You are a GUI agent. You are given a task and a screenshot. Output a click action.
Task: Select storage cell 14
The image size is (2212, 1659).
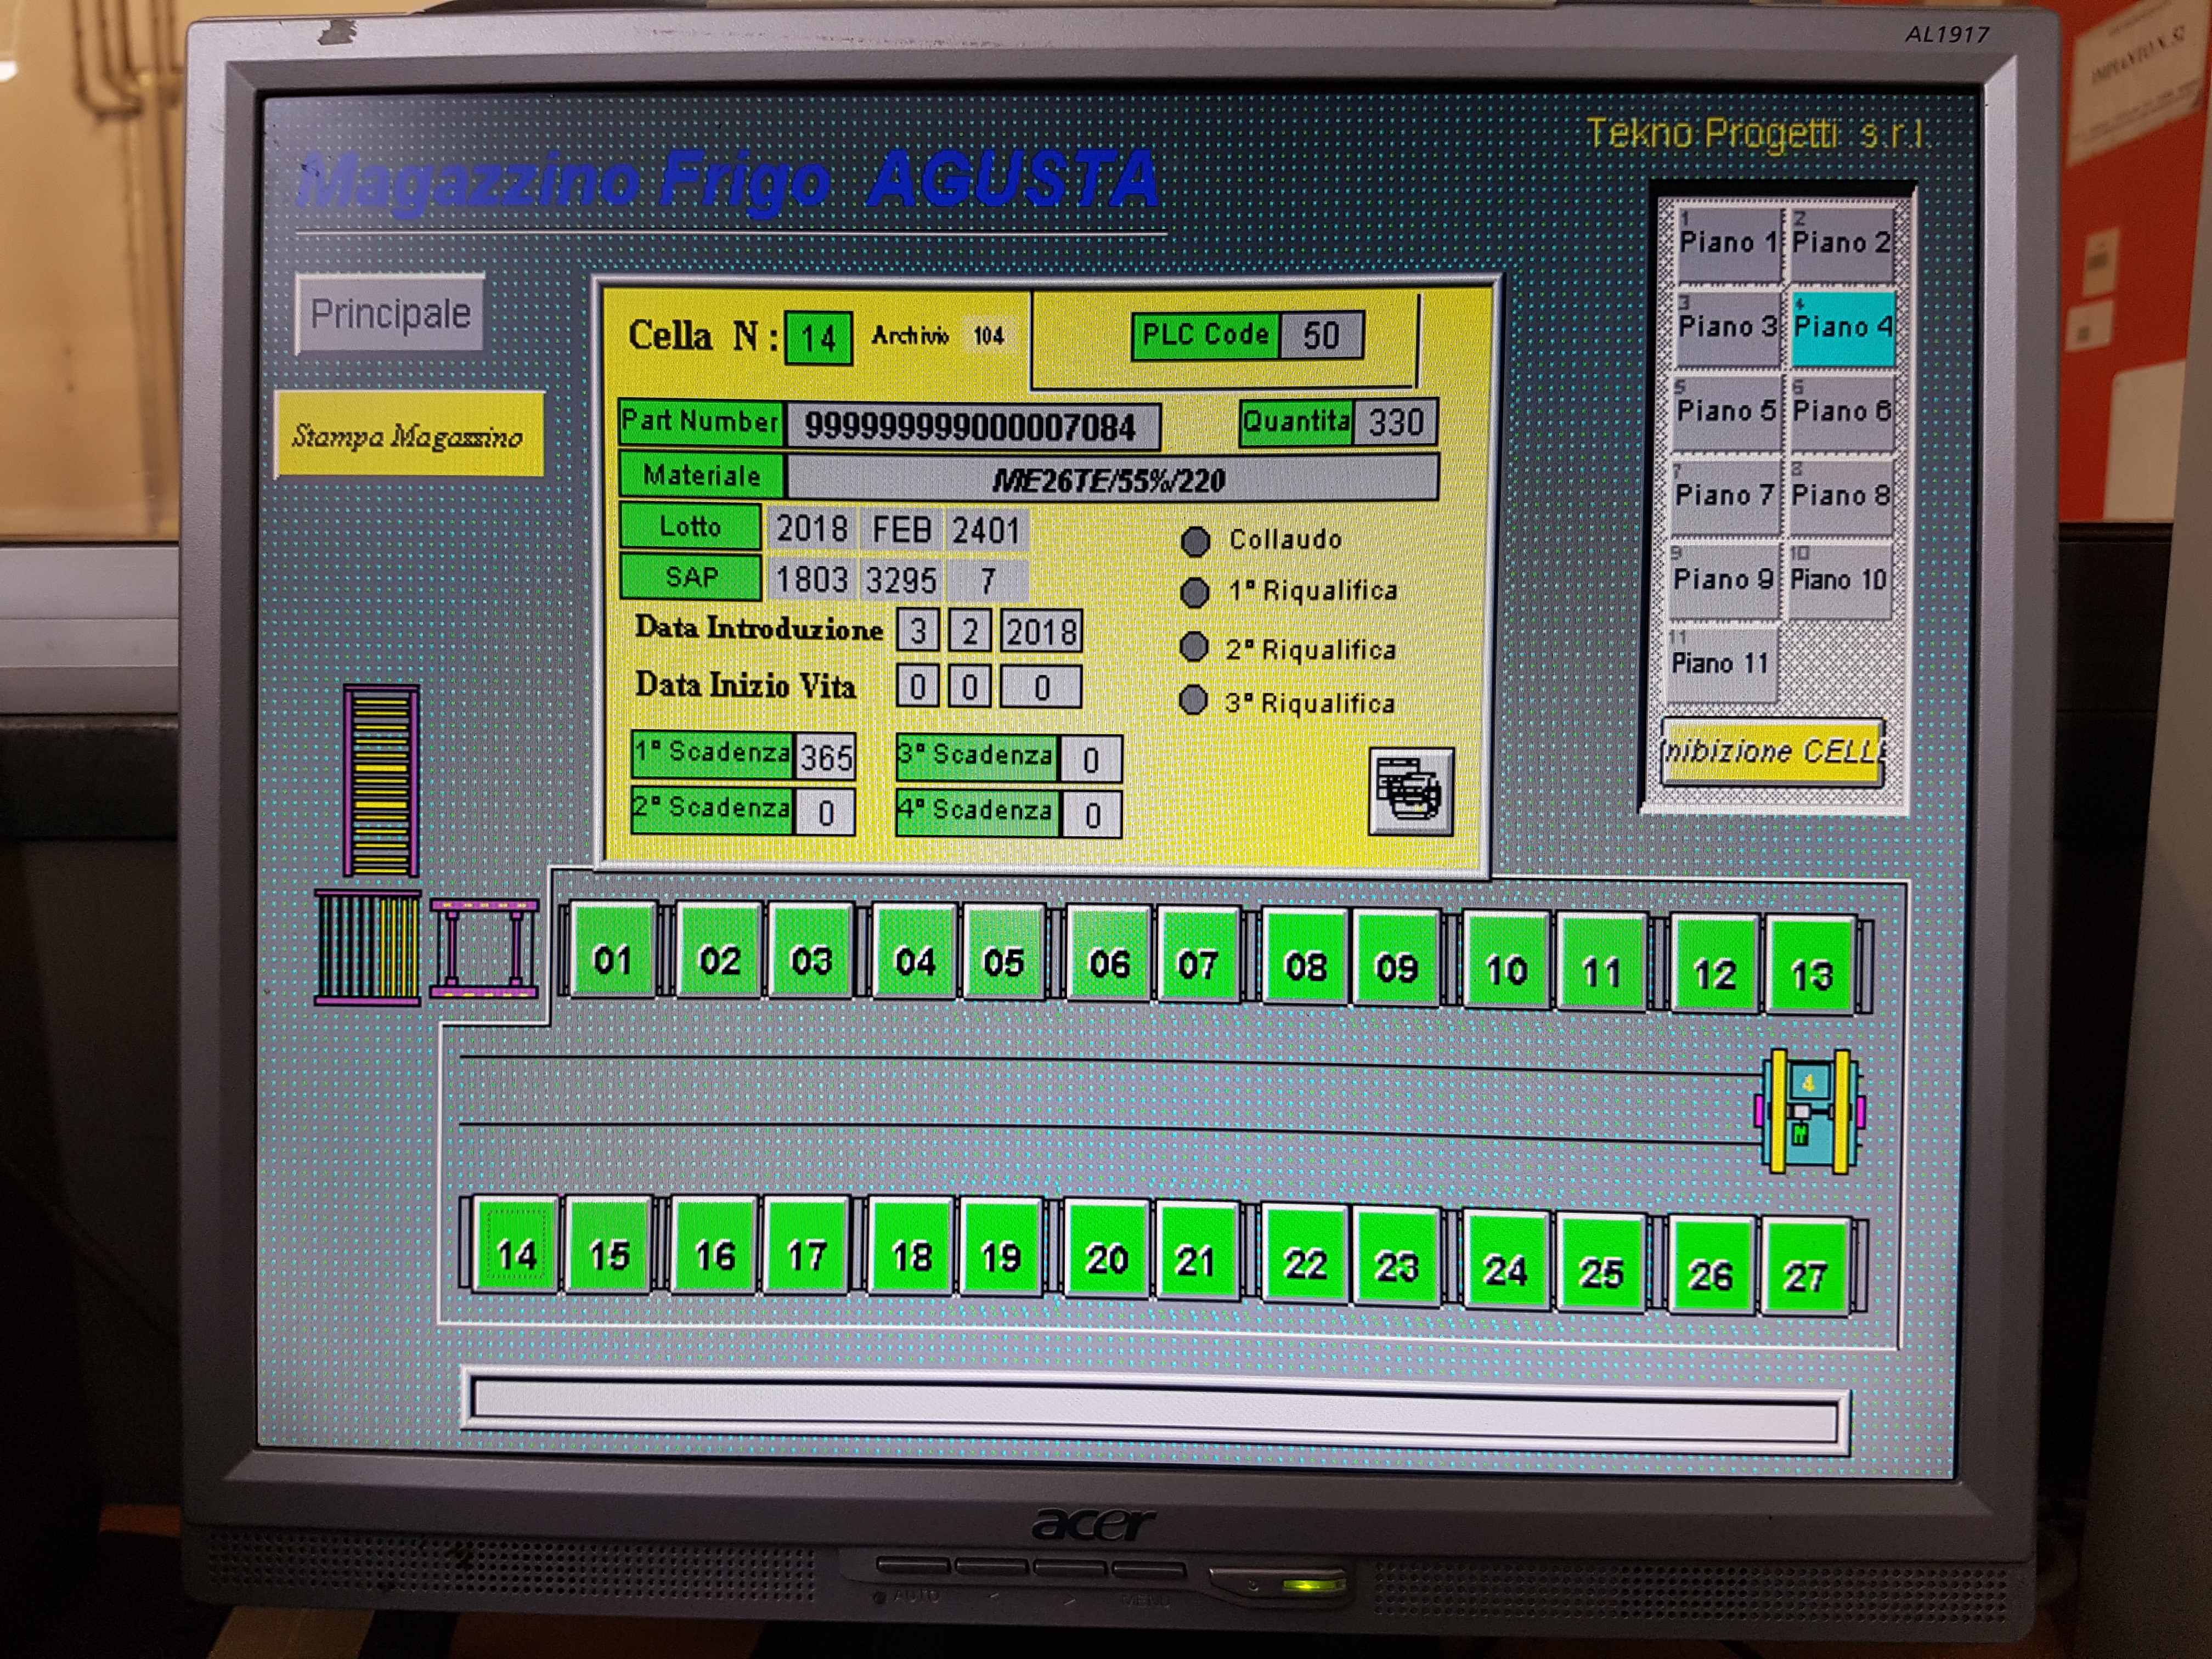click(515, 1245)
